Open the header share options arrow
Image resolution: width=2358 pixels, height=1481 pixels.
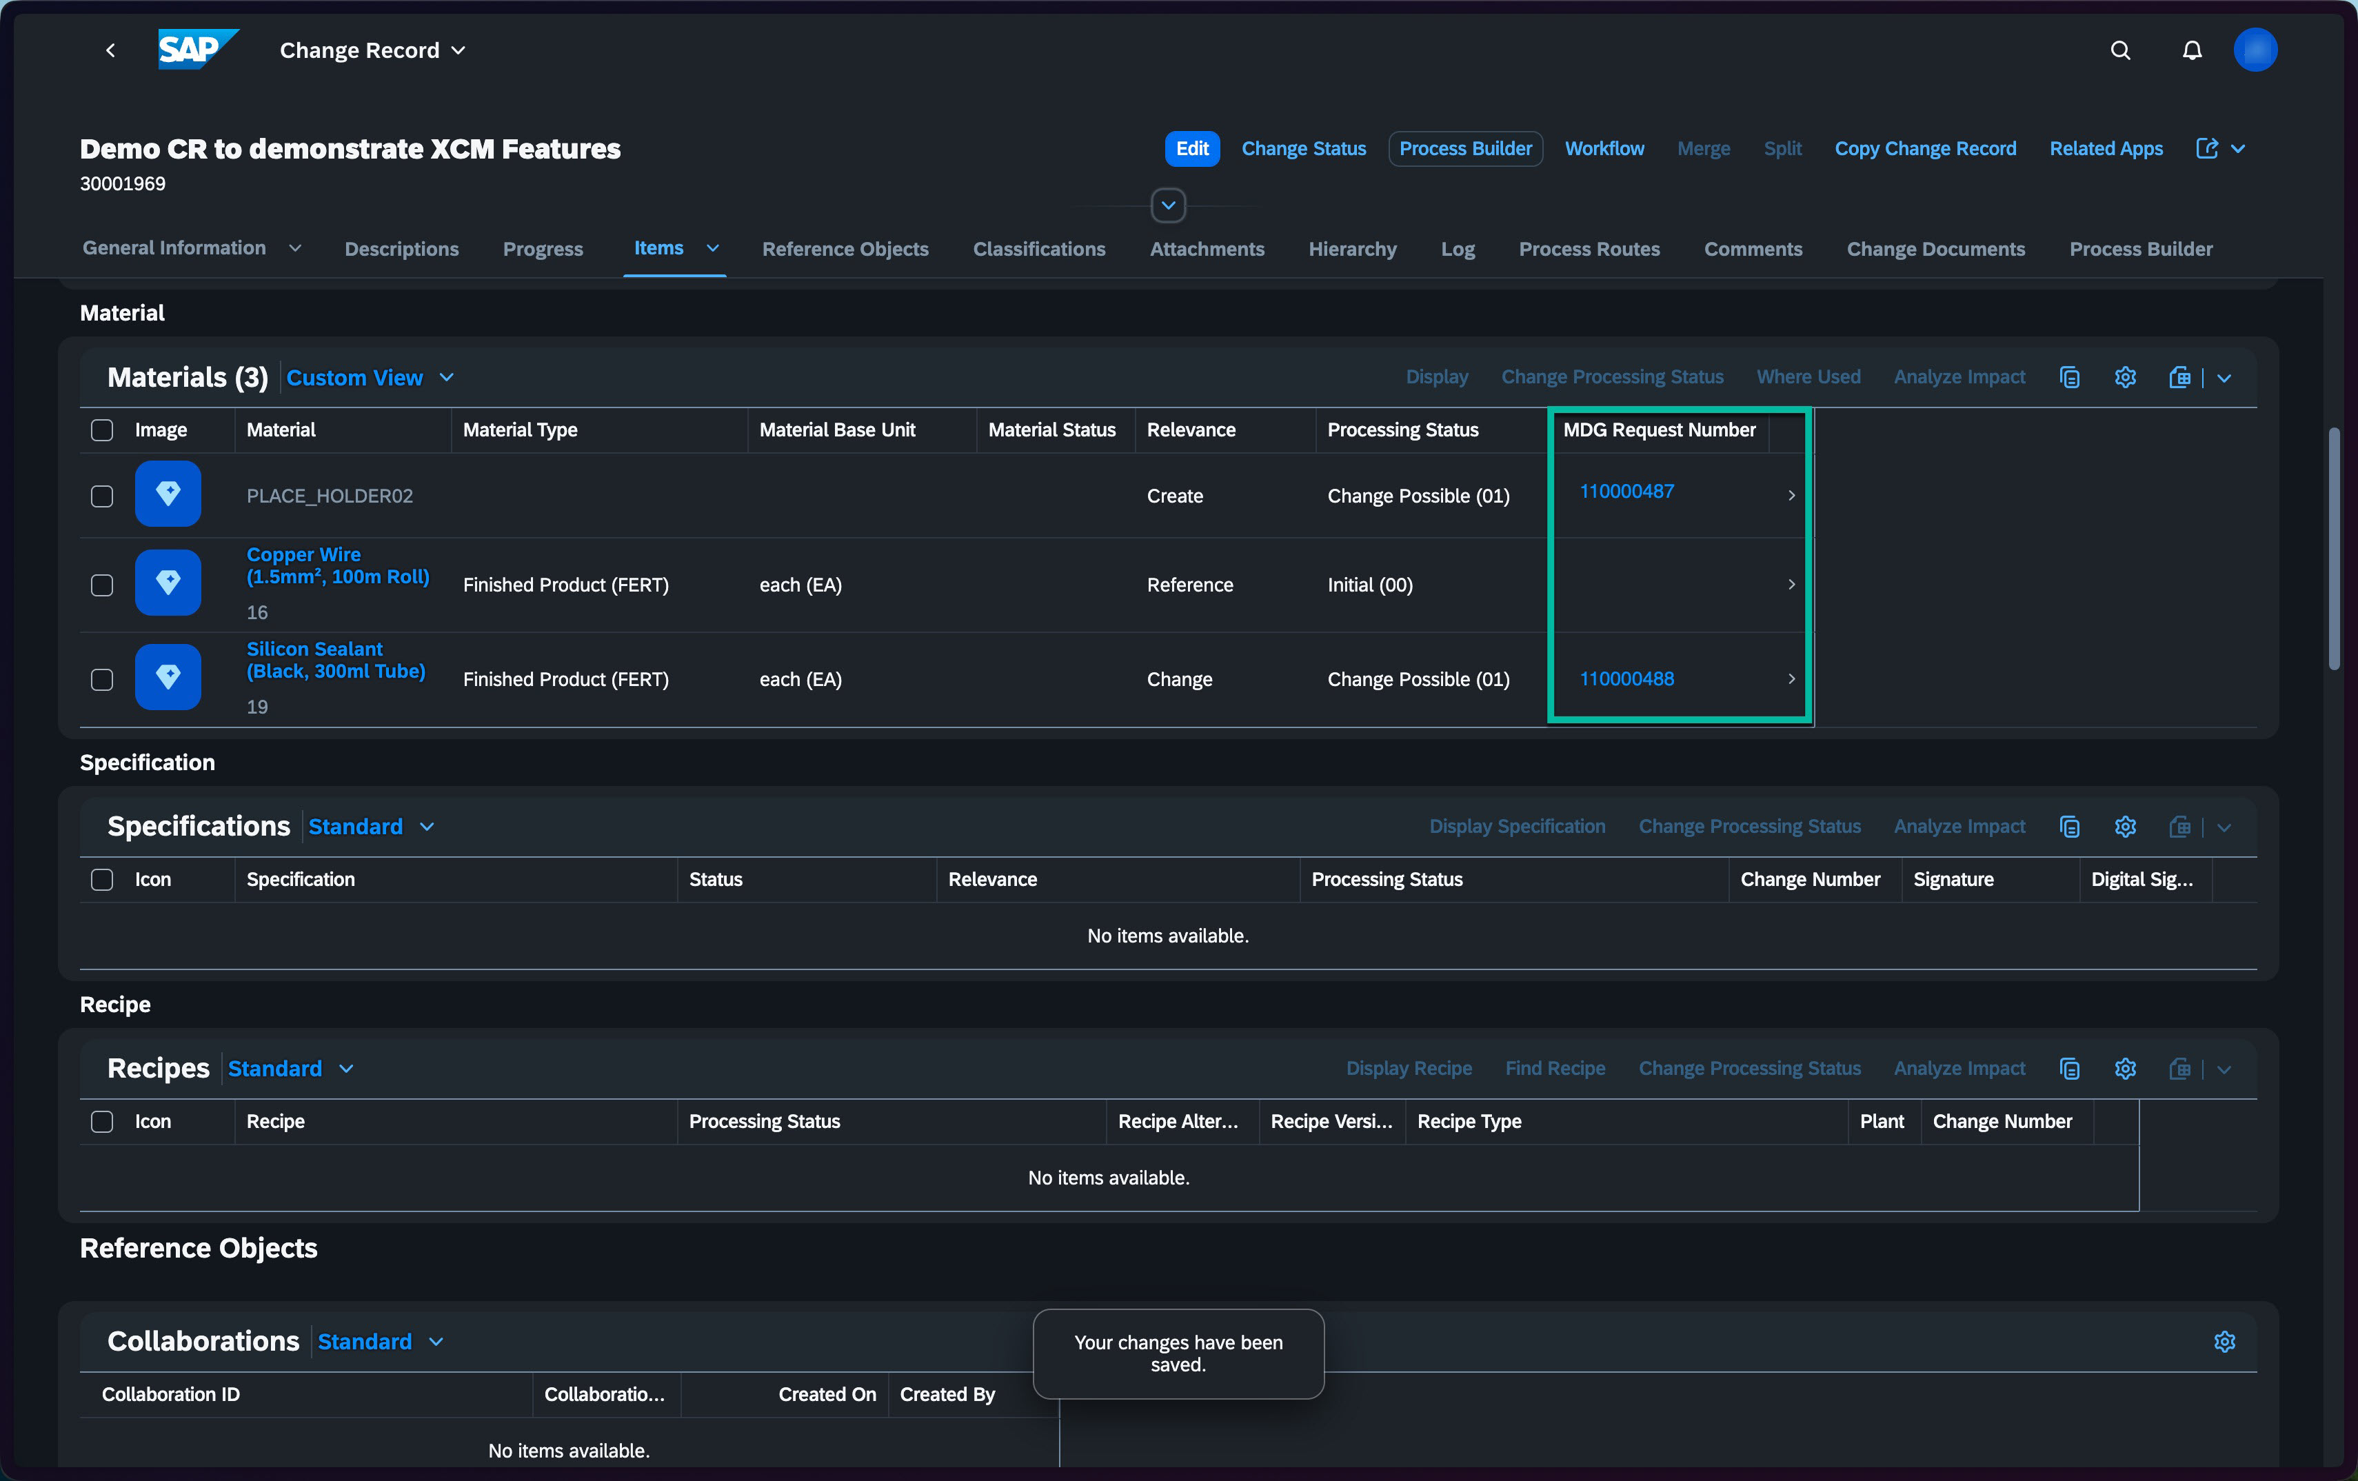click(2237, 149)
